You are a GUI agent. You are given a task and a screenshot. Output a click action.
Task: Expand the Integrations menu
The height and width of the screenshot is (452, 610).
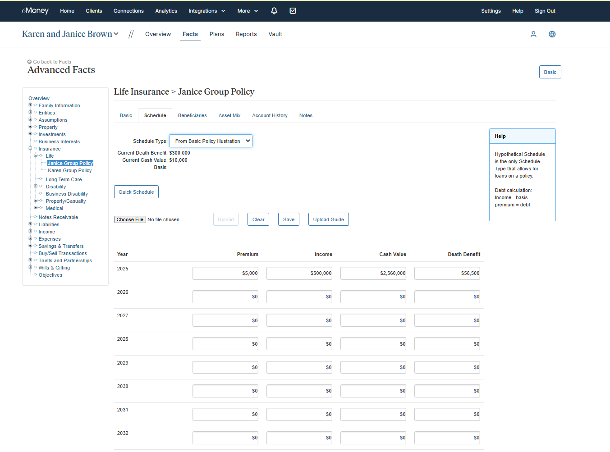(x=206, y=11)
